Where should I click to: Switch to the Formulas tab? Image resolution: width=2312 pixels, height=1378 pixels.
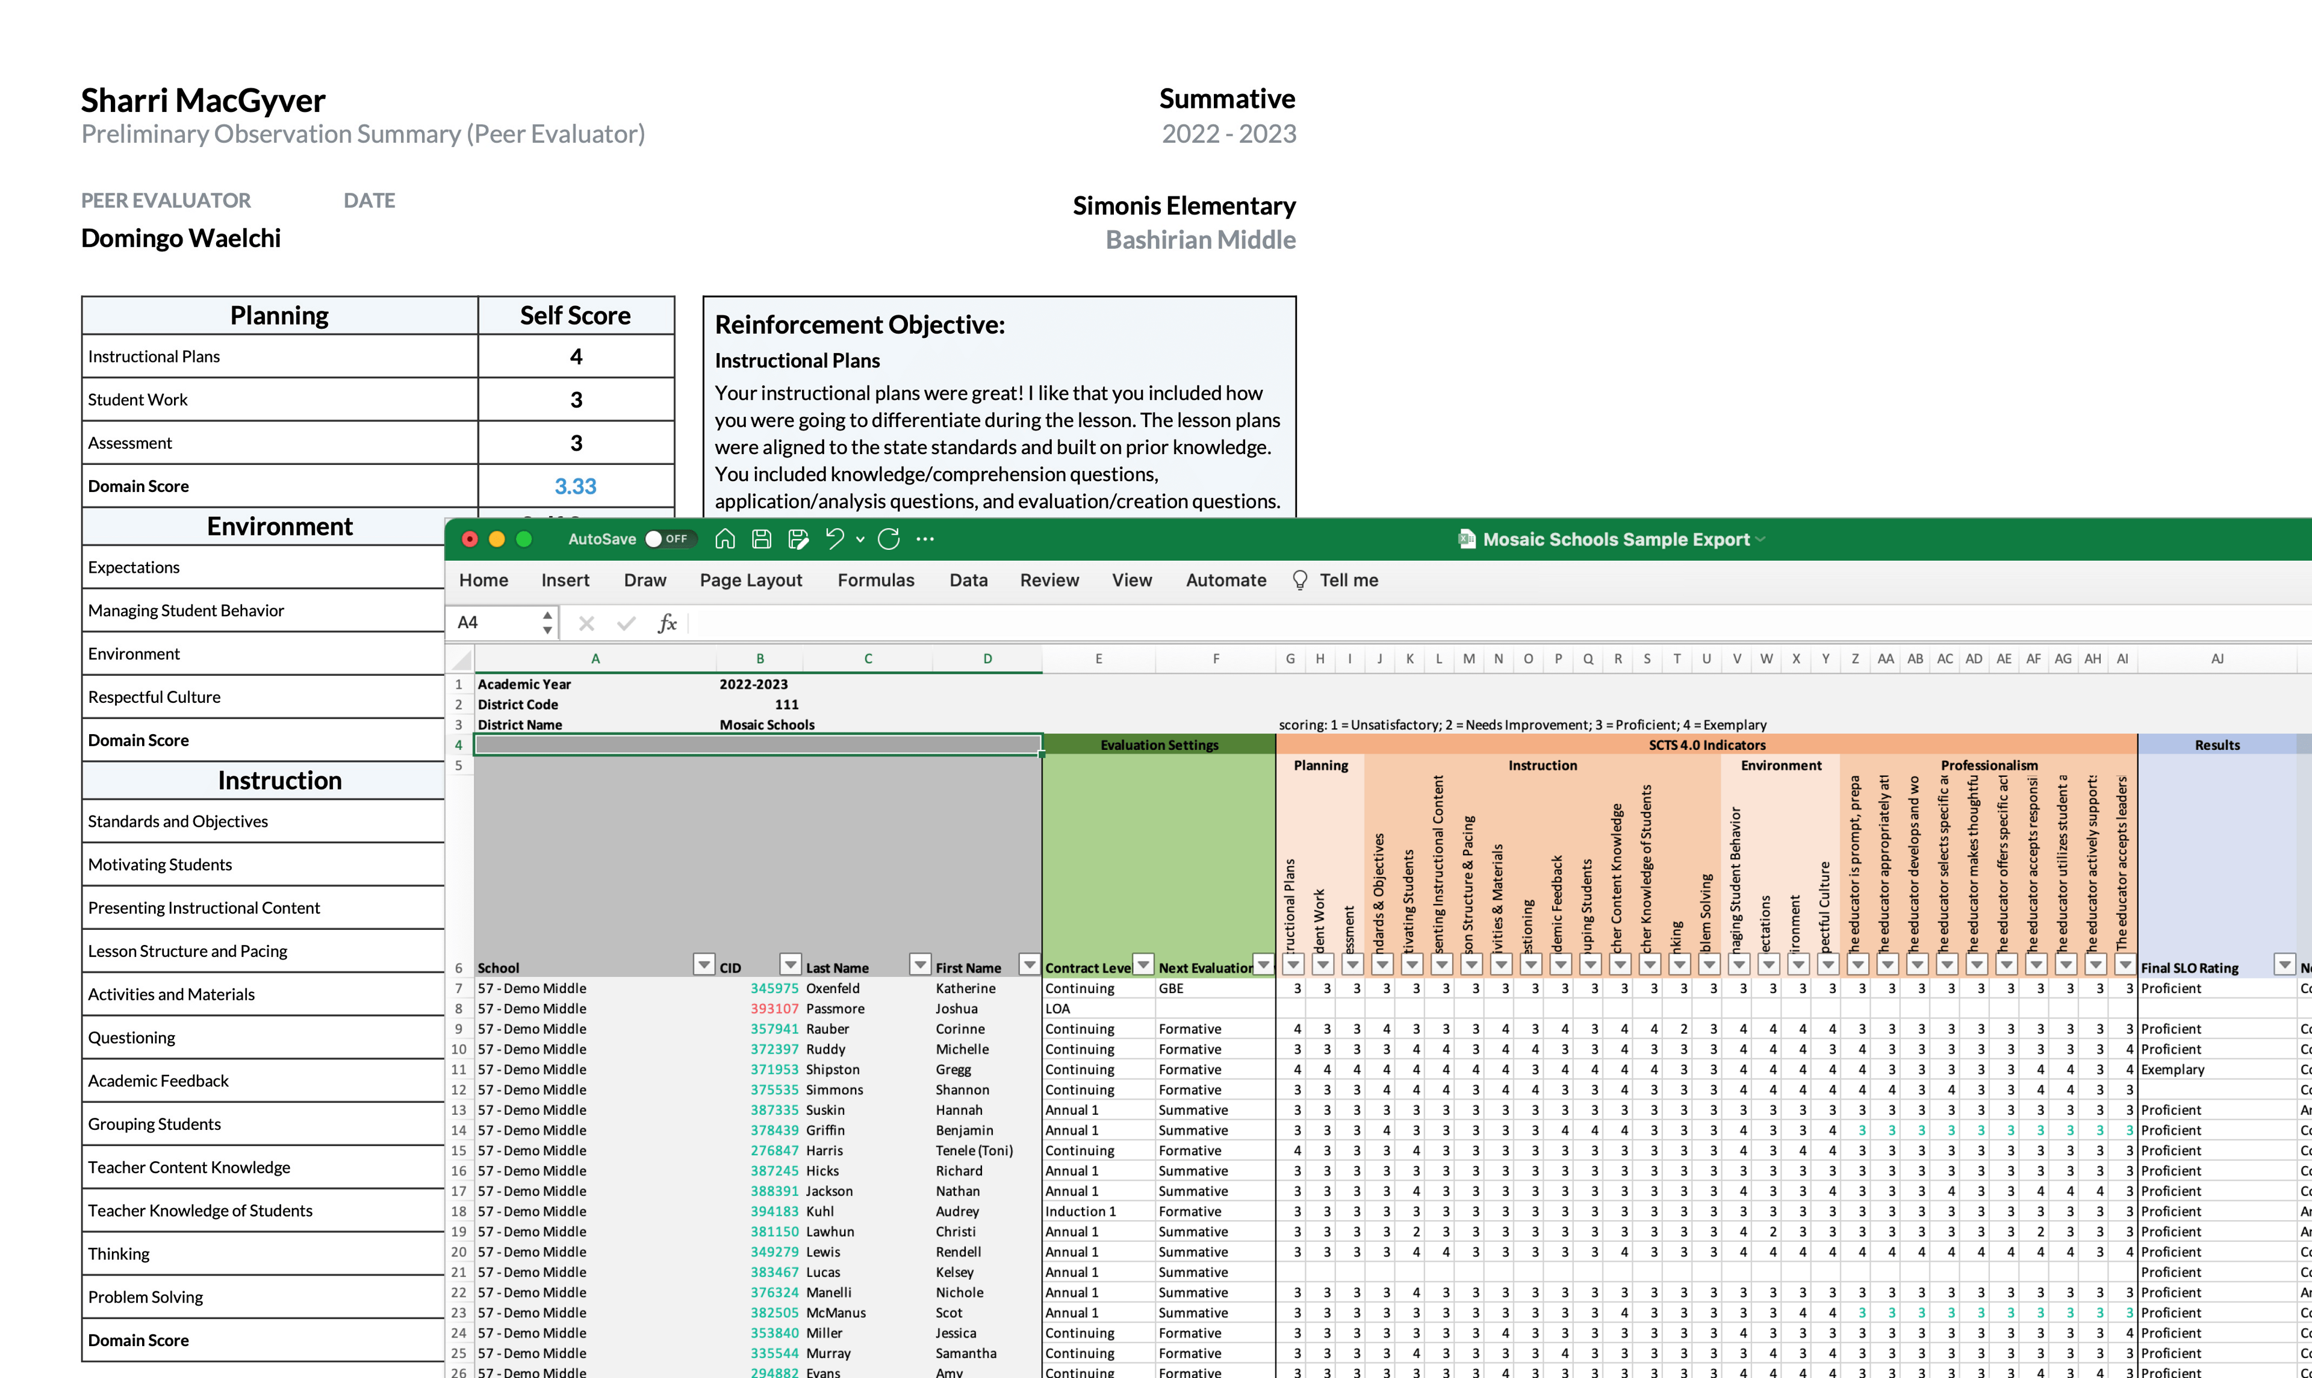point(875,581)
